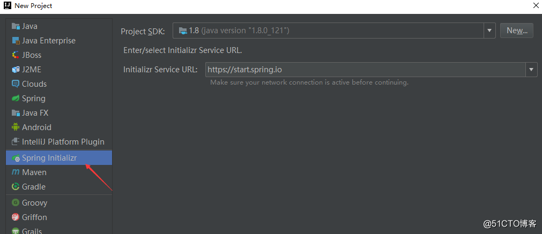
Task: Click the SDK folder icon beside 1.8
Action: click(183, 31)
